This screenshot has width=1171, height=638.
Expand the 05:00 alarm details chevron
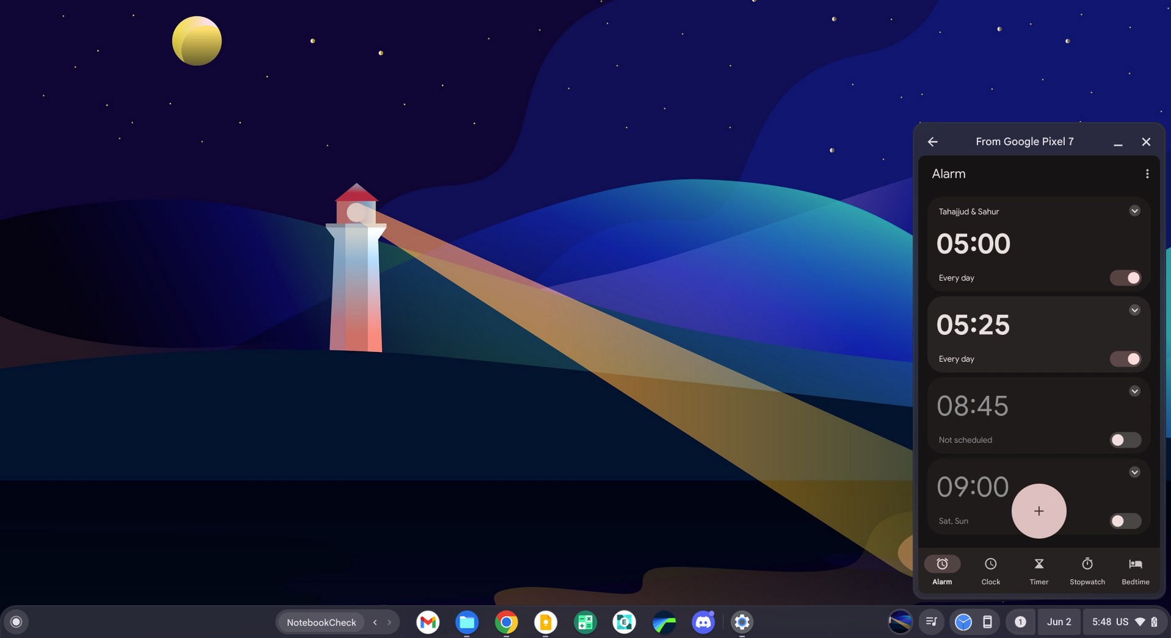[x=1134, y=211]
